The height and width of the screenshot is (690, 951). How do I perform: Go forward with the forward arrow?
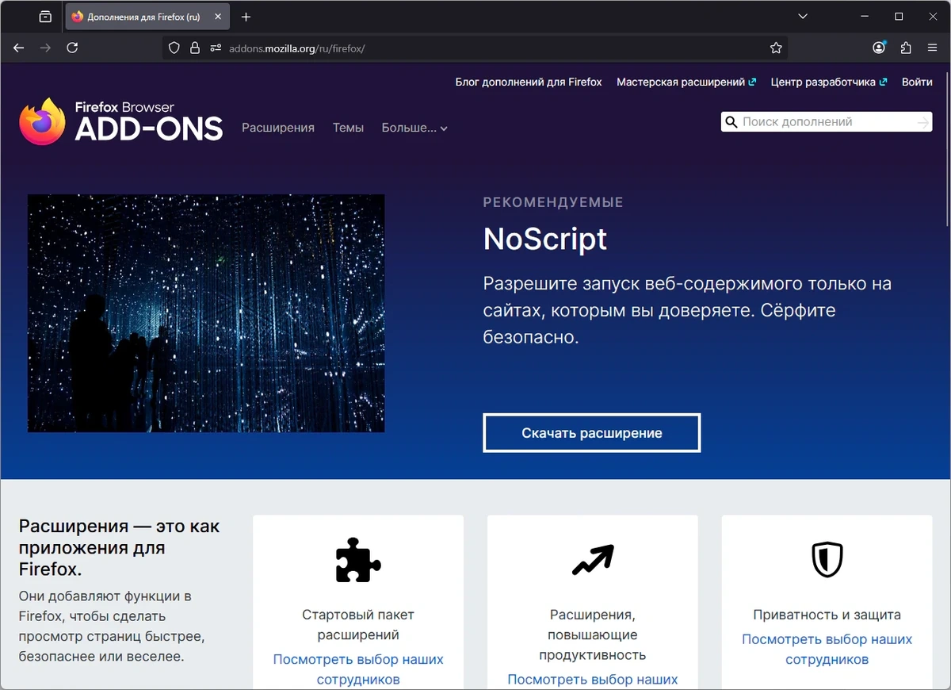pyautogui.click(x=45, y=48)
